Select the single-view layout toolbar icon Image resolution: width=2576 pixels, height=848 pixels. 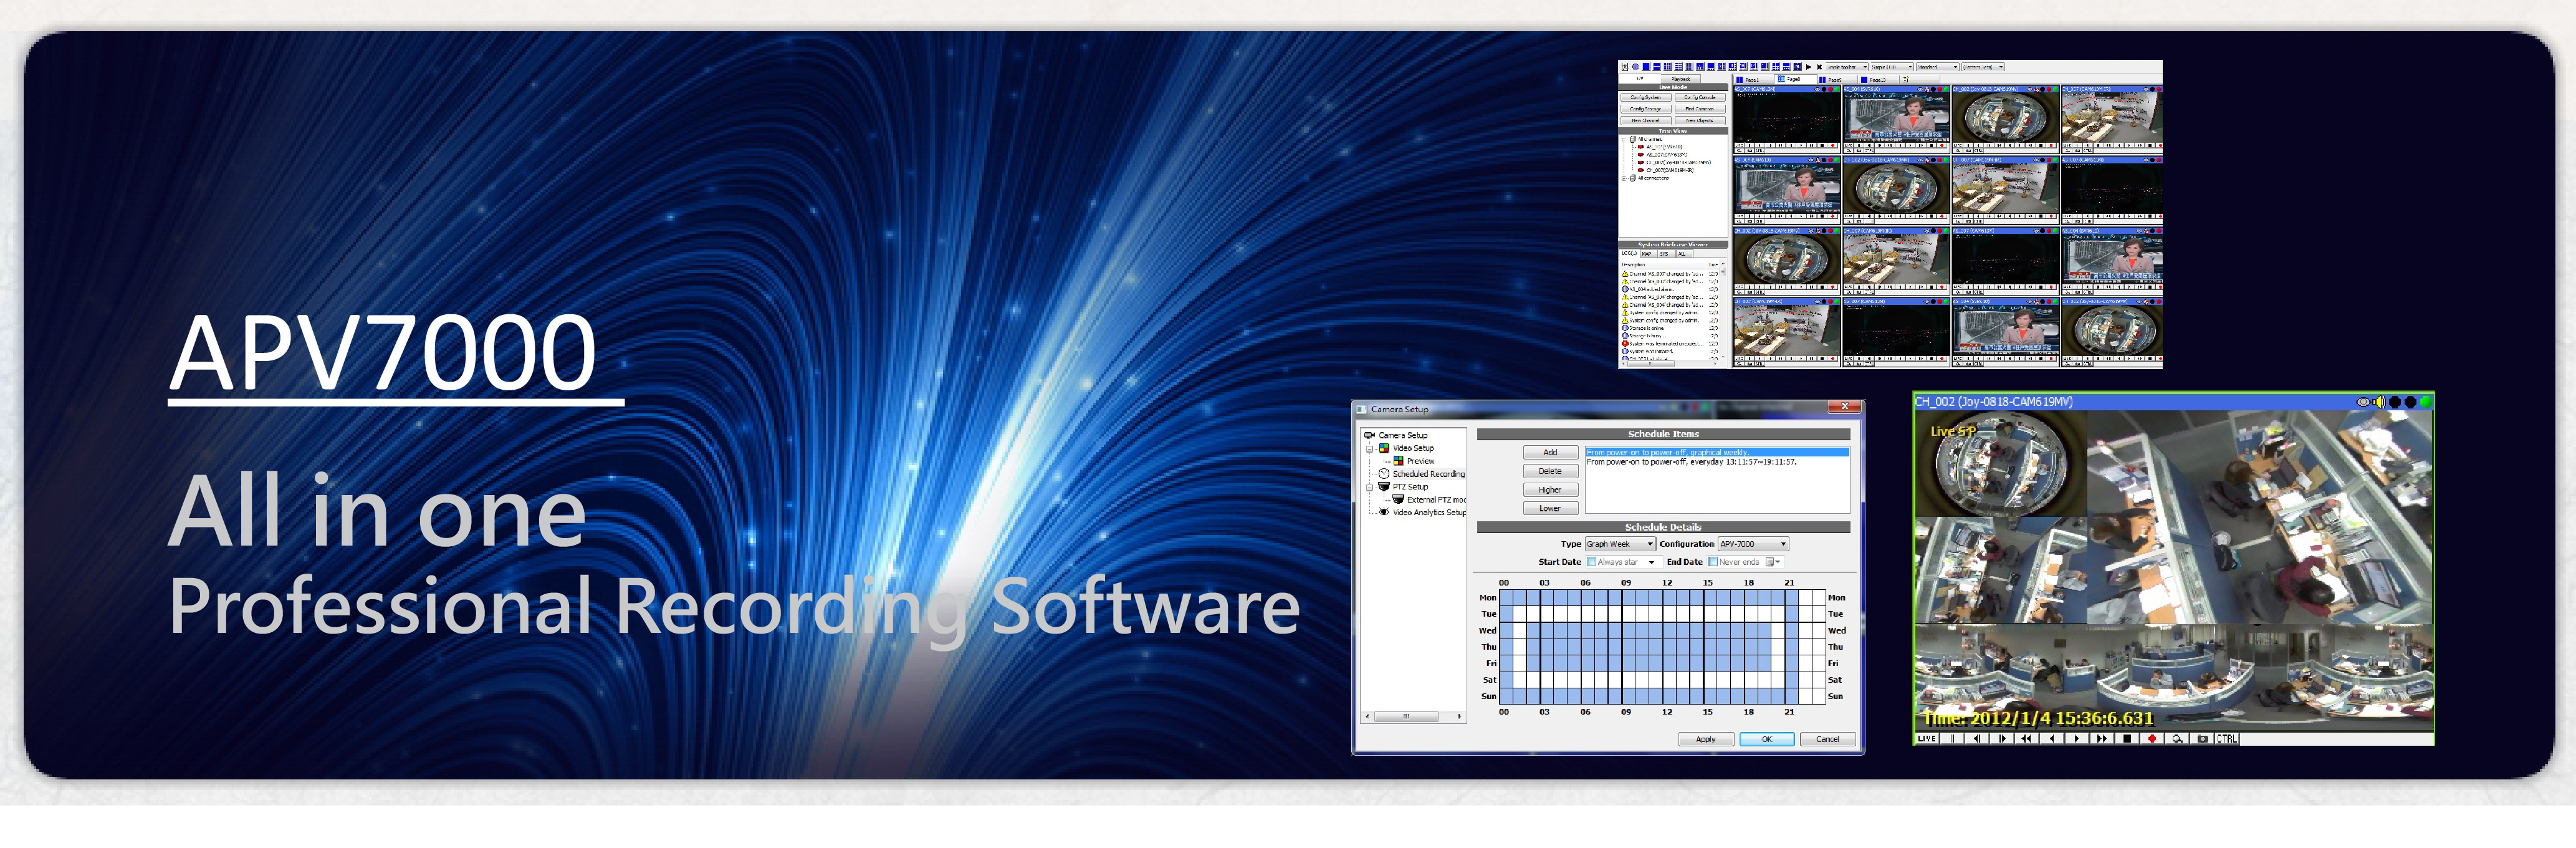tap(1646, 67)
